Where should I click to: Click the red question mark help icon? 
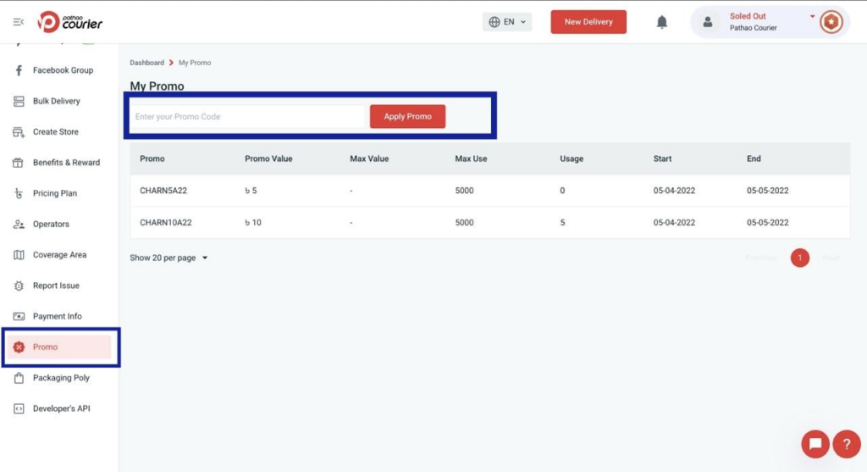click(846, 444)
